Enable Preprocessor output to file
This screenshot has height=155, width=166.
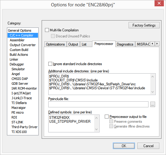pyautogui.click(x=107, y=117)
